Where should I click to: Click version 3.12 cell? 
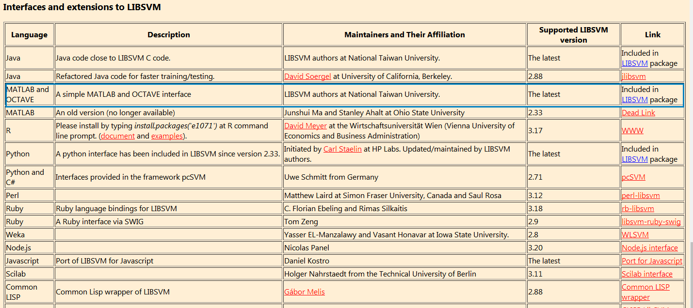(x=574, y=195)
